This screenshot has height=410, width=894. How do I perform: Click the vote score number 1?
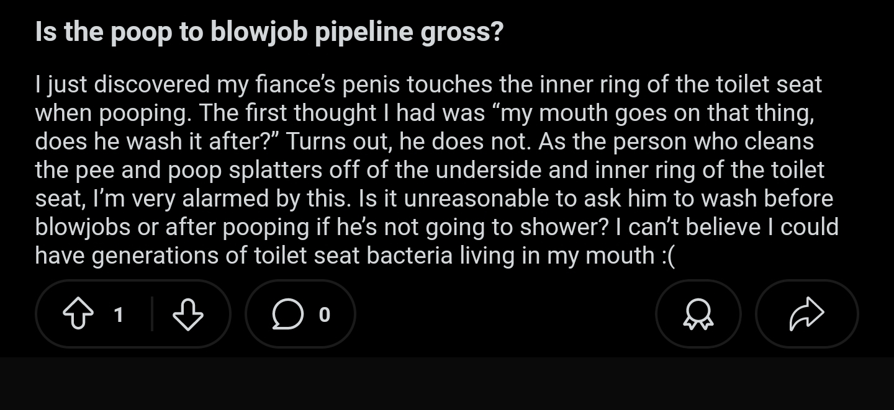click(119, 315)
